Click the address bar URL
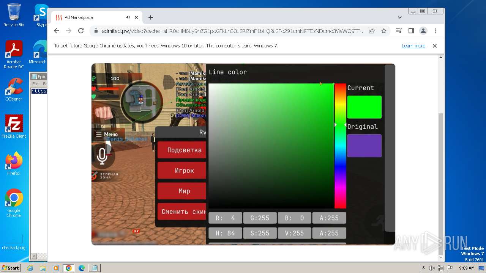486x273 pixels. tap(233, 31)
